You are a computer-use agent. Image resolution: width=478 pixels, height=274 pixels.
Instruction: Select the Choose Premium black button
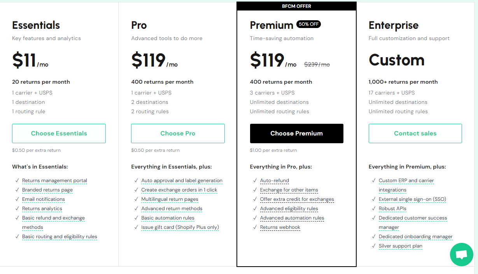point(296,133)
